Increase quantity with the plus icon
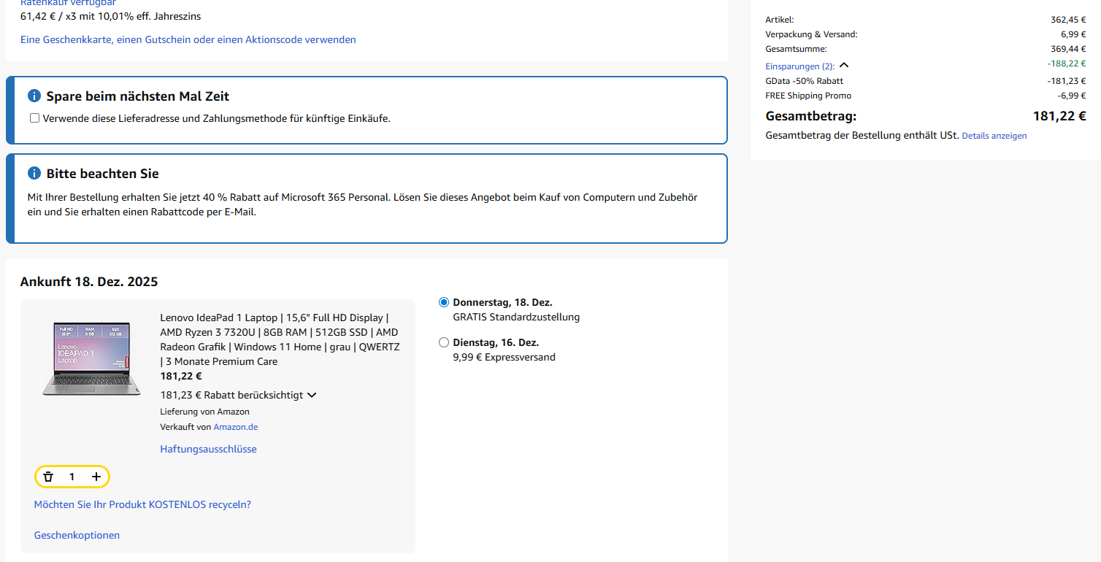 [96, 477]
